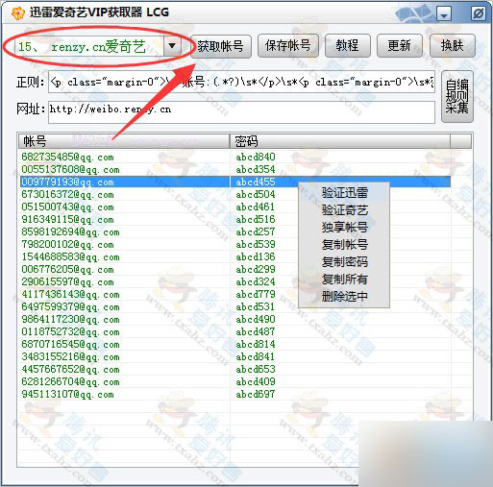Click password cell abcd504

(x=256, y=194)
